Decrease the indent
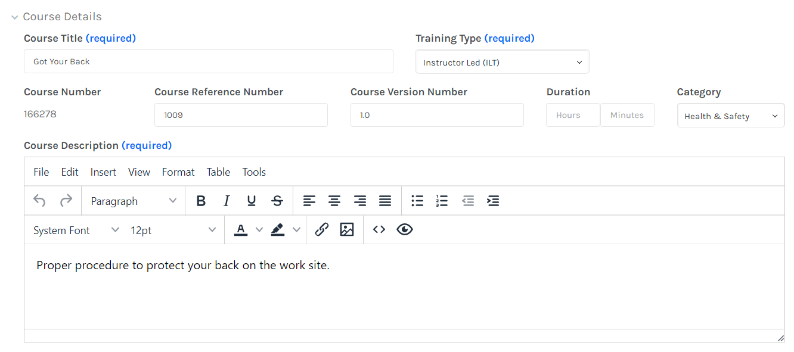Image resolution: width=794 pixels, height=352 pixels. (468, 201)
